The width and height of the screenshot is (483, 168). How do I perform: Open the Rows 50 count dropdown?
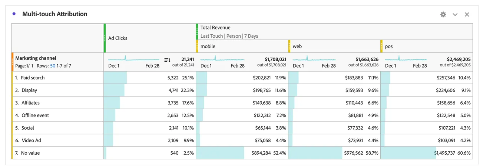click(53, 66)
